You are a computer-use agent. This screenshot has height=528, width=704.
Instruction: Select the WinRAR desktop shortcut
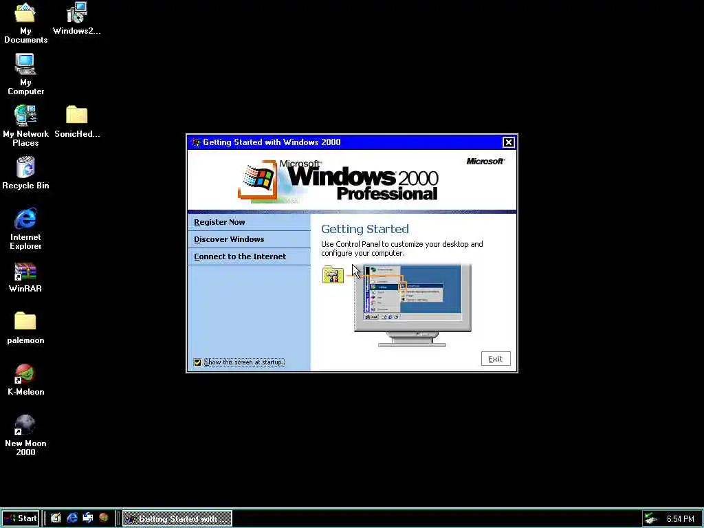(x=25, y=278)
